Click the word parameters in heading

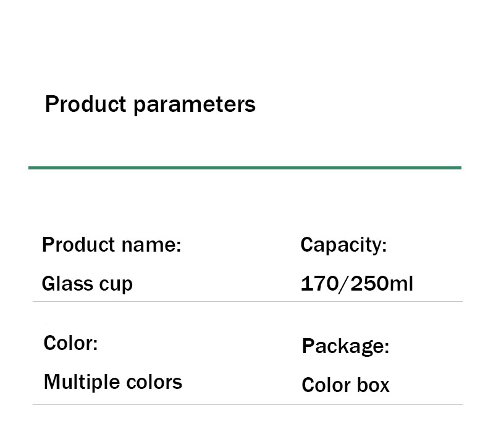[x=195, y=106]
